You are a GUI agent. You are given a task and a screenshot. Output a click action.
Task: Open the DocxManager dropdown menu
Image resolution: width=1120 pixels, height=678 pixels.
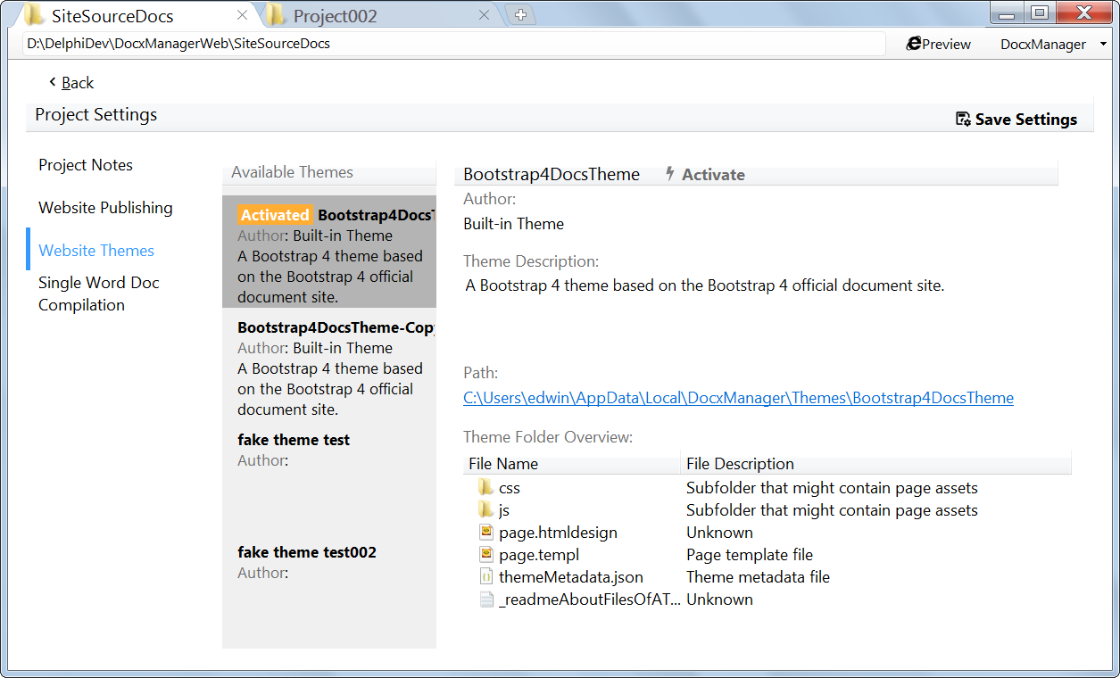tap(1053, 44)
